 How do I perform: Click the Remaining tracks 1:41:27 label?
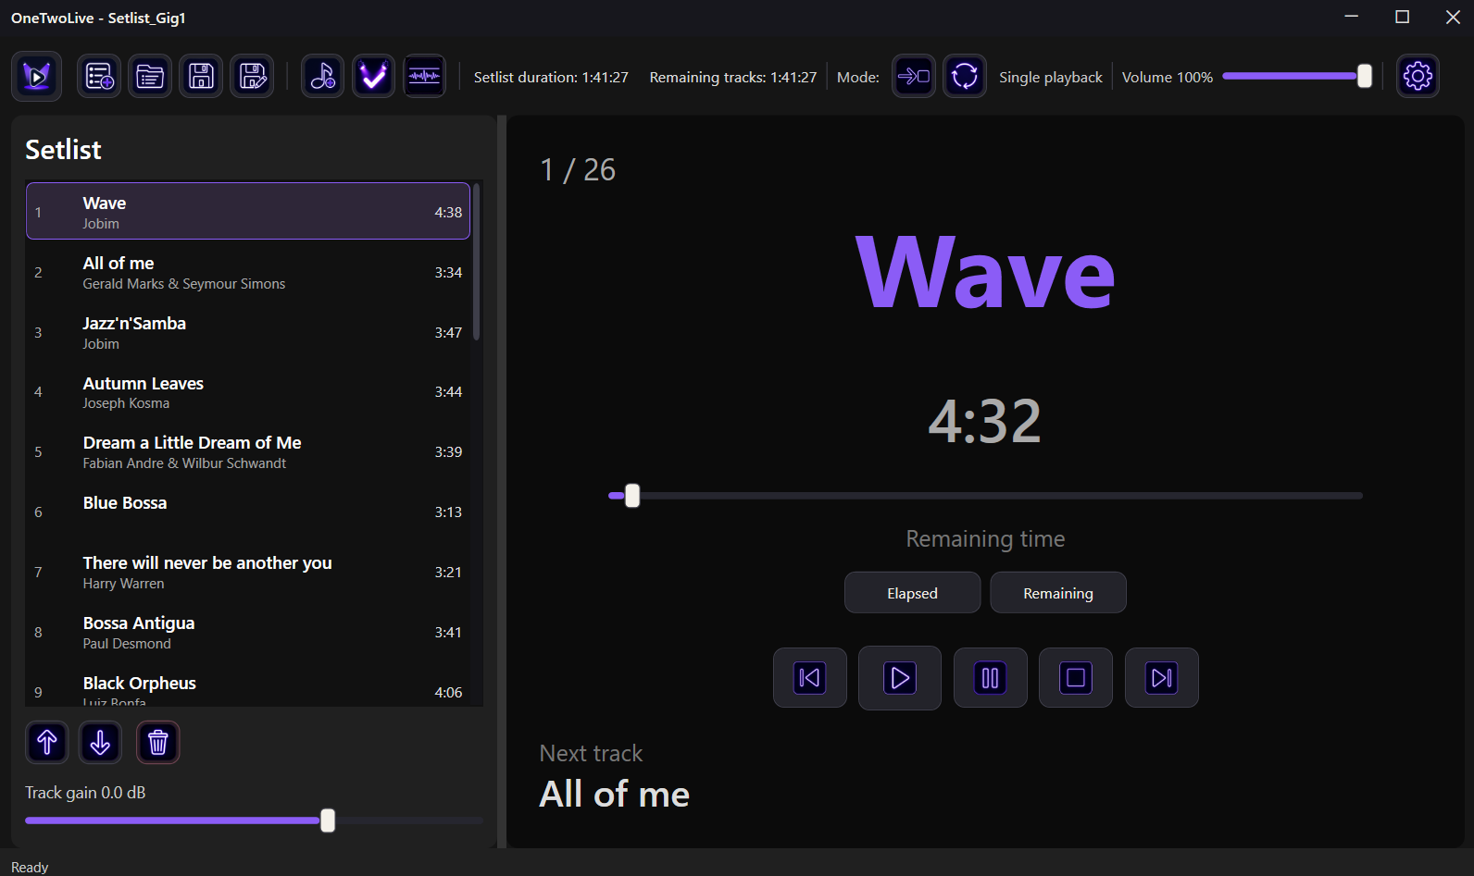733,78
